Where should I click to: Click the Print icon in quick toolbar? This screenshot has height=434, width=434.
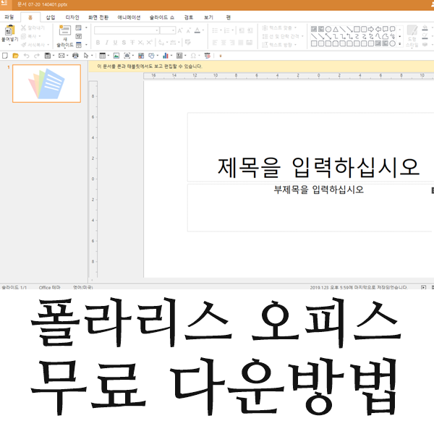[x=75, y=56]
